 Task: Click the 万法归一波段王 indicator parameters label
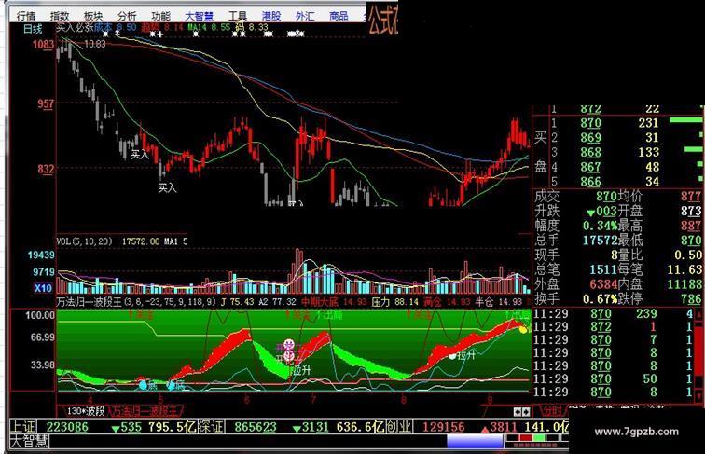pyautogui.click(x=136, y=302)
